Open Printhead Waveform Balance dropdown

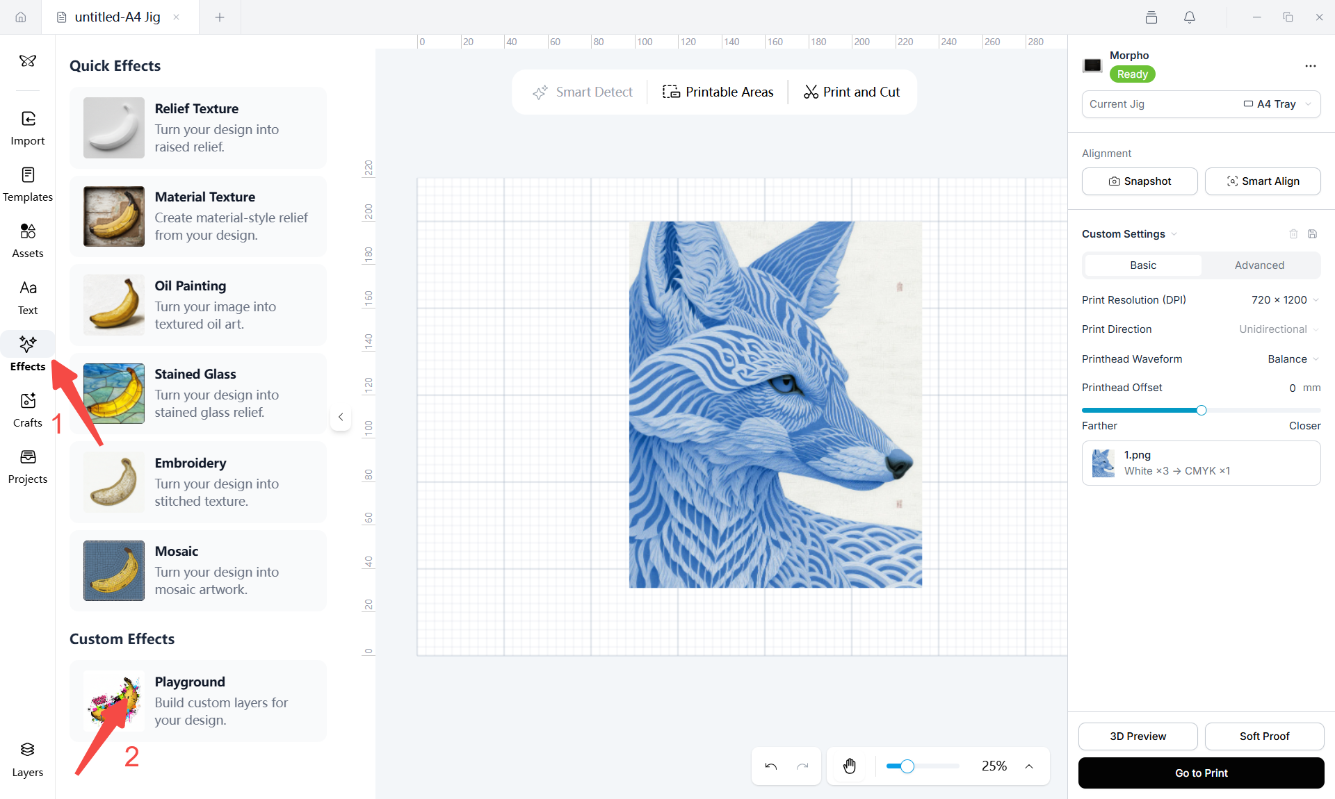pyautogui.click(x=1293, y=359)
